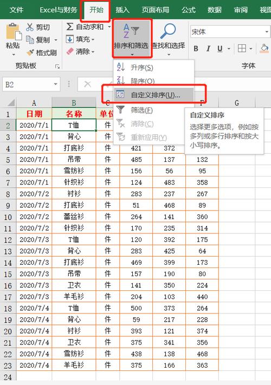This screenshot has width=271, height=385.
Task: Open the Name Box dropdown arrow
Action: pyautogui.click(x=56, y=84)
